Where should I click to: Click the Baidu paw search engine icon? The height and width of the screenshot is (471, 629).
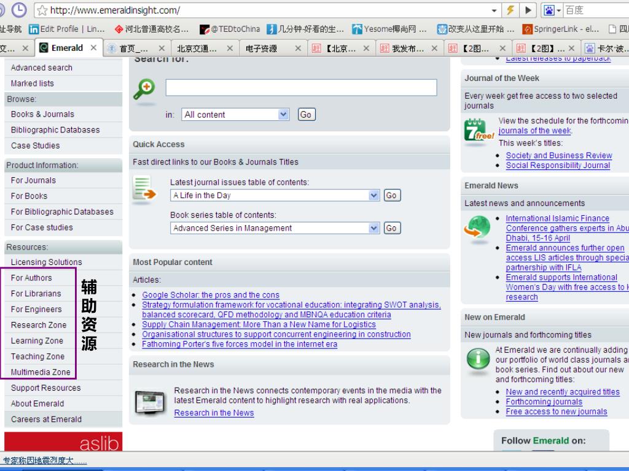[549, 10]
